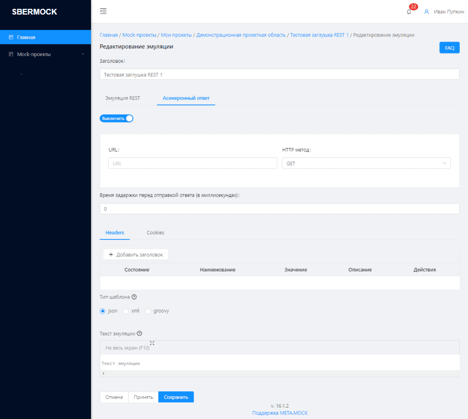Click the Сохранить button
The image size is (468, 419).
pos(176,397)
